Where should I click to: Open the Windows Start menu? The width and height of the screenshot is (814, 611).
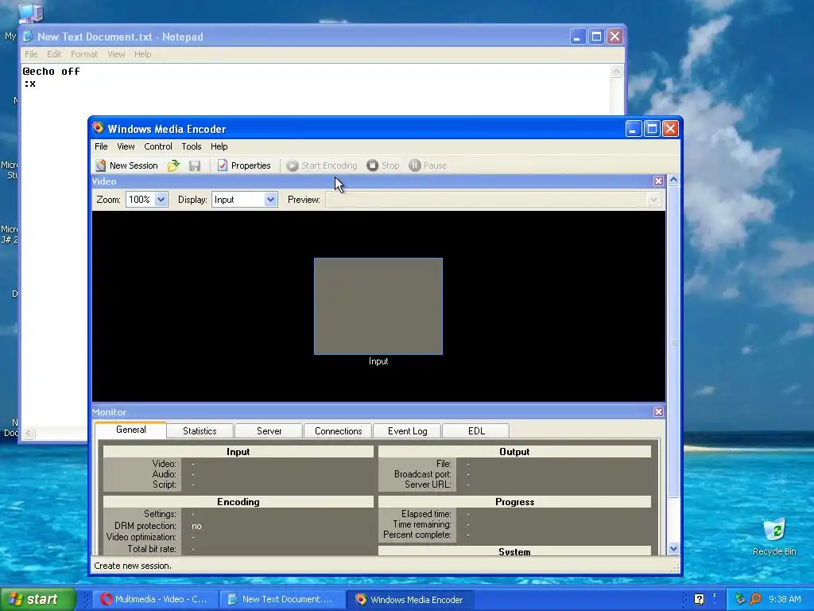click(38, 599)
